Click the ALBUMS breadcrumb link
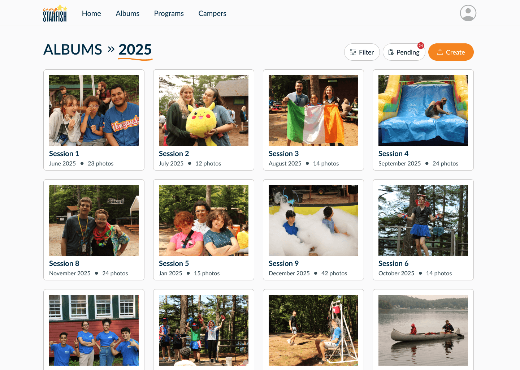 click(x=73, y=50)
